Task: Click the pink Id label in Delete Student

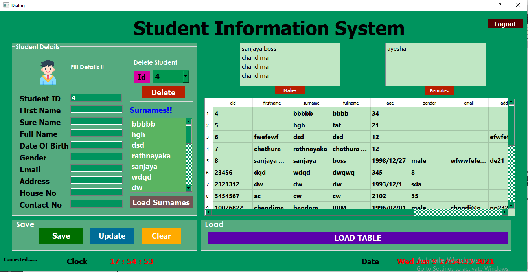Action: tap(142, 77)
